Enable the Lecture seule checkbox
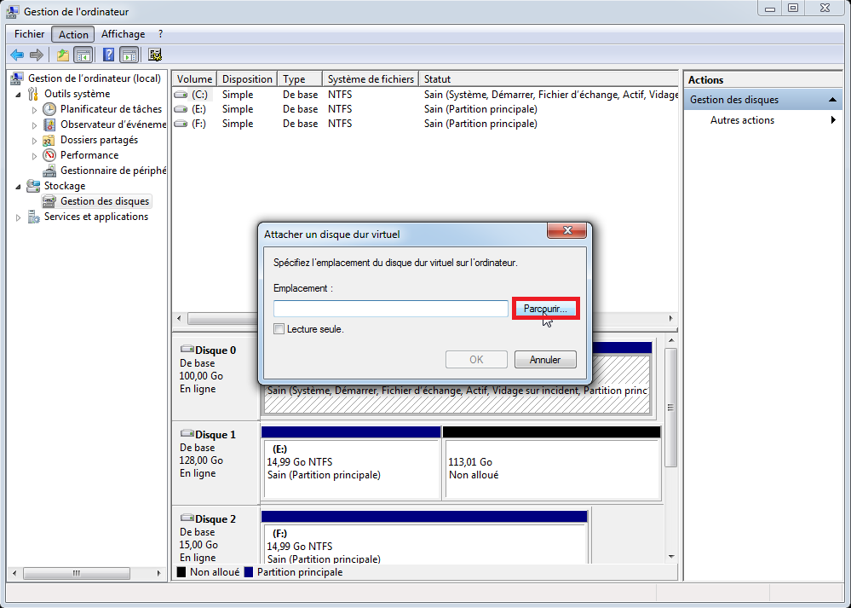This screenshot has height=608, width=851. (279, 328)
